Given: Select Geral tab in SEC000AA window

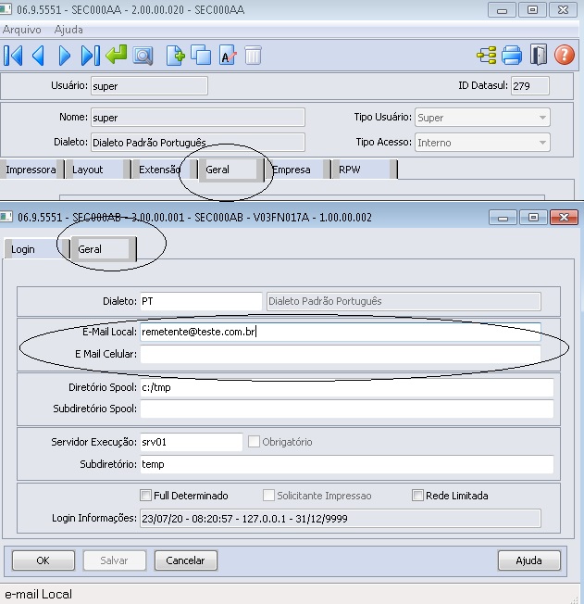Looking at the screenshot, I should [231, 170].
